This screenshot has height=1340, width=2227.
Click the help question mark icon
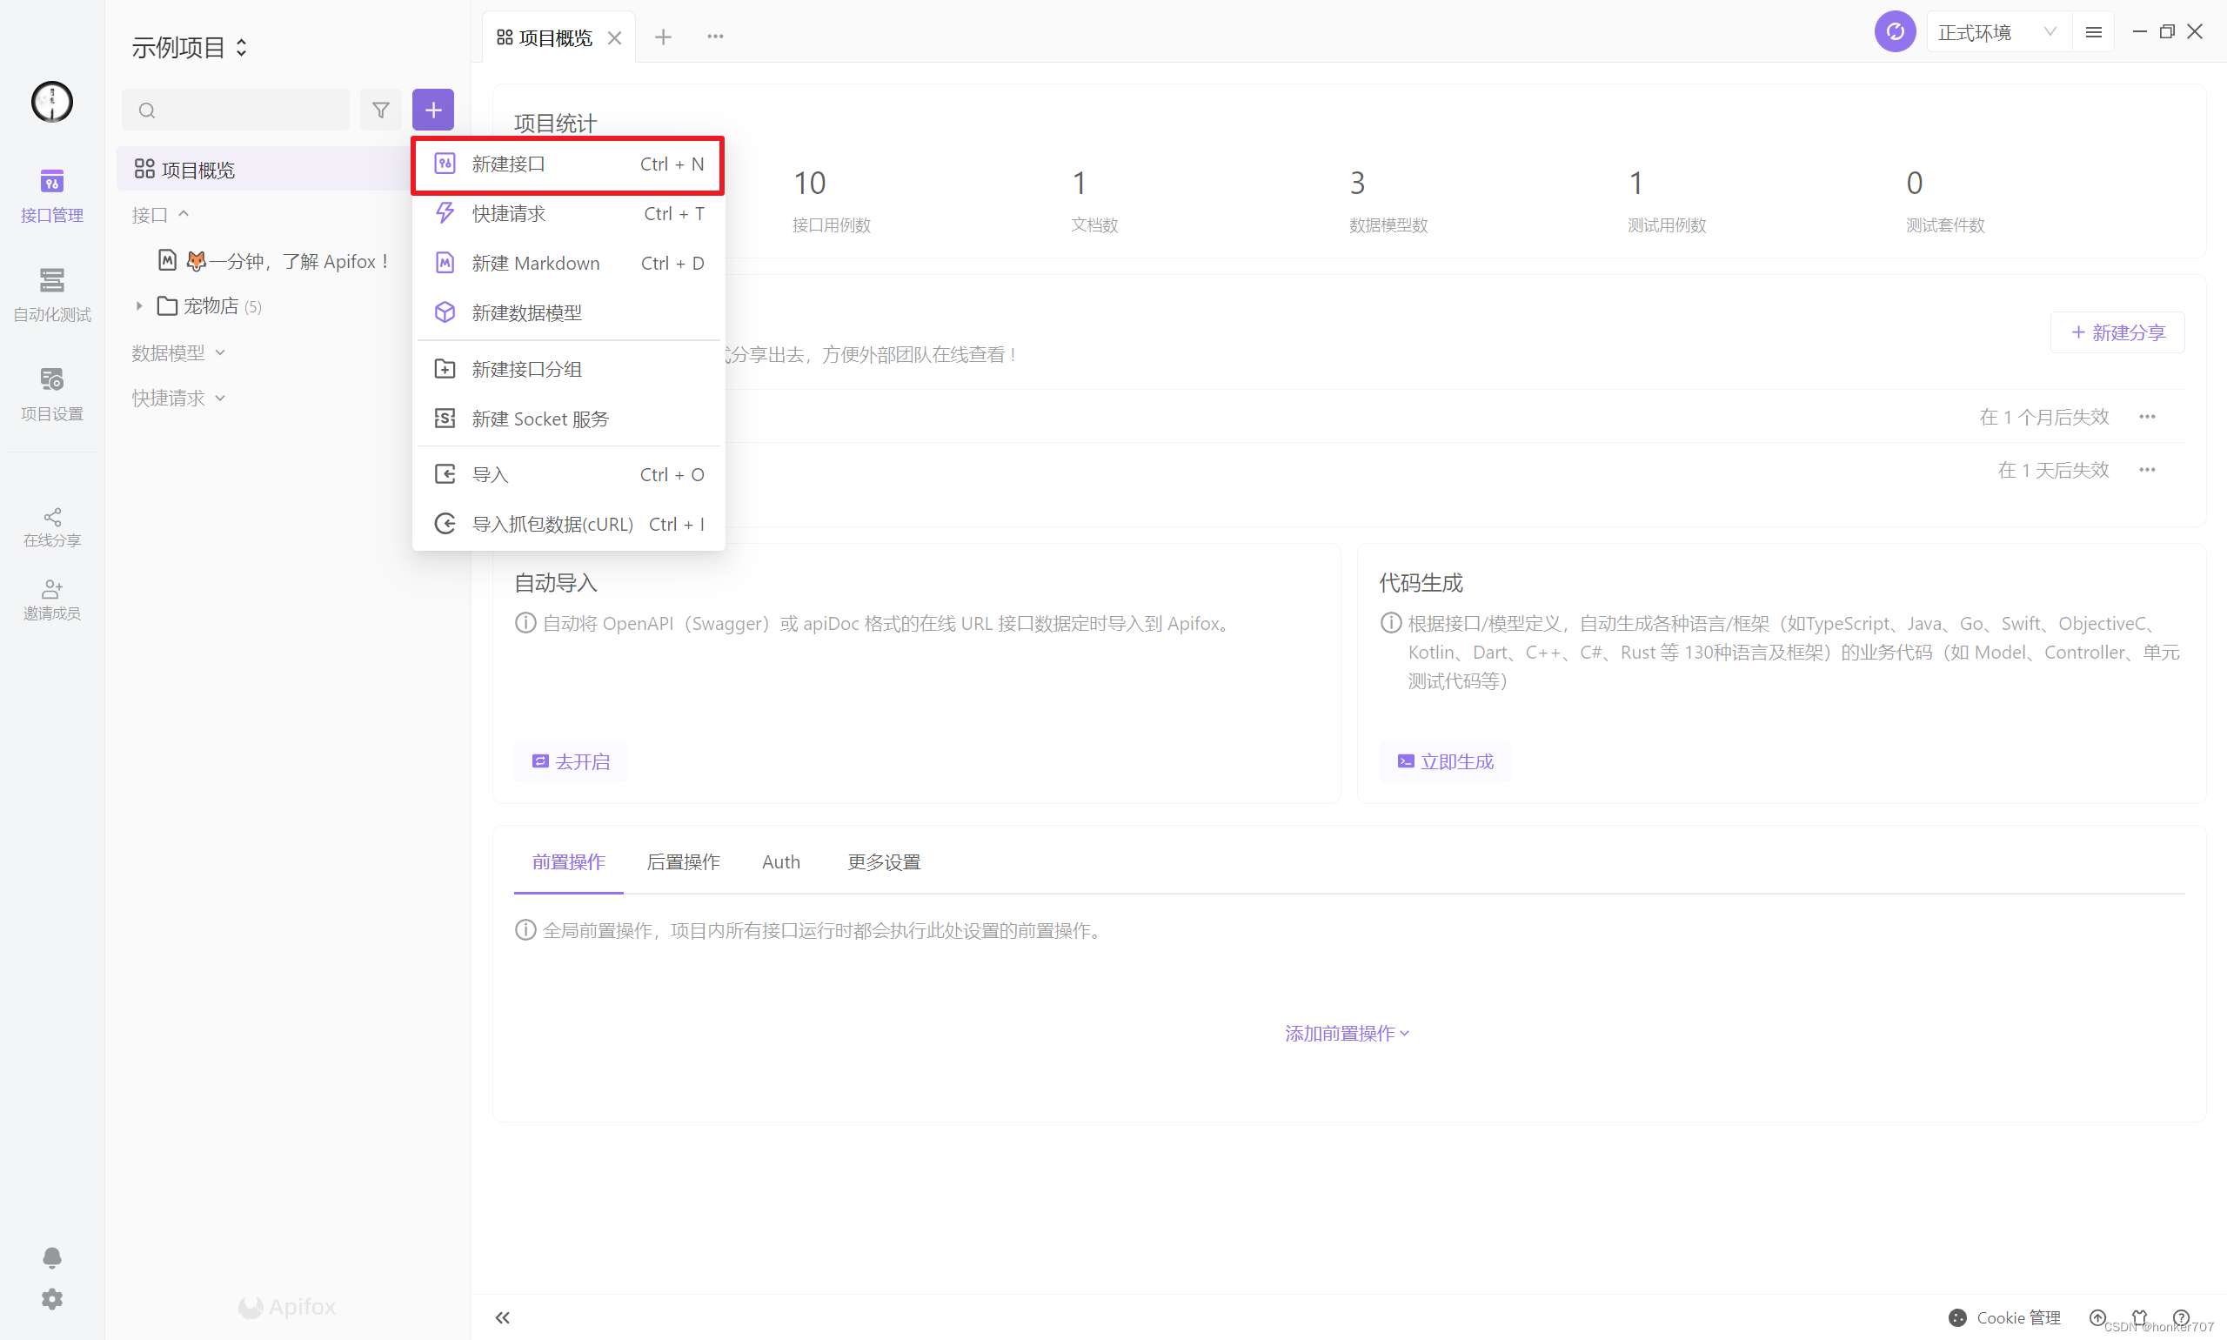coord(2180,1317)
